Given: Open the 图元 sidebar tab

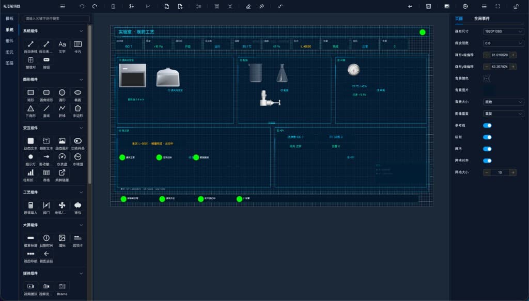Looking at the screenshot, I should point(9,52).
